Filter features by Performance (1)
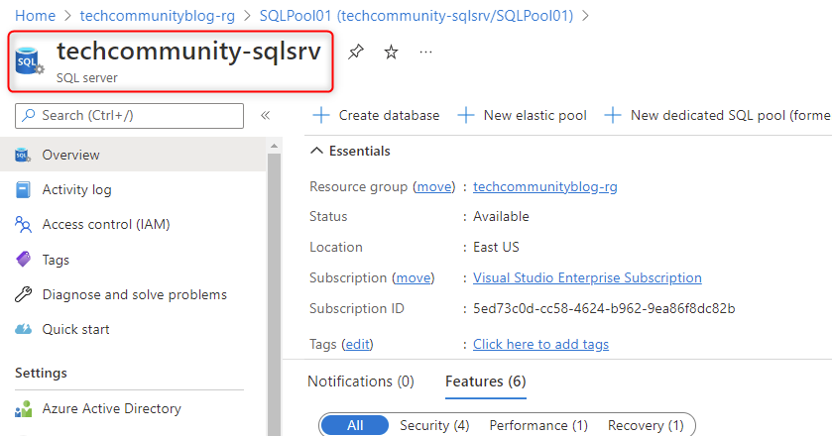832x436 pixels. 538,425
